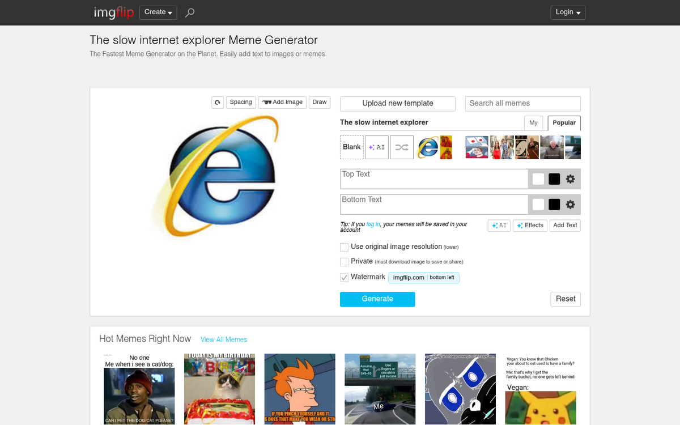The image size is (680, 425).
Task: Select the Internet Explorer template thumbnail
Action: [x=428, y=147]
